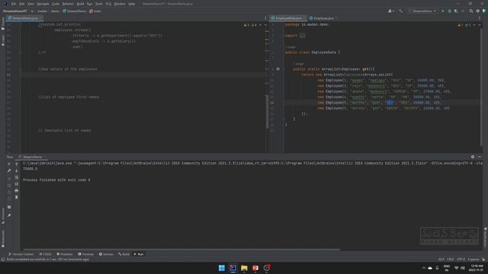488x274 pixels.
Task: Hide the Run tool window with minimize icon
Action: 480,157
